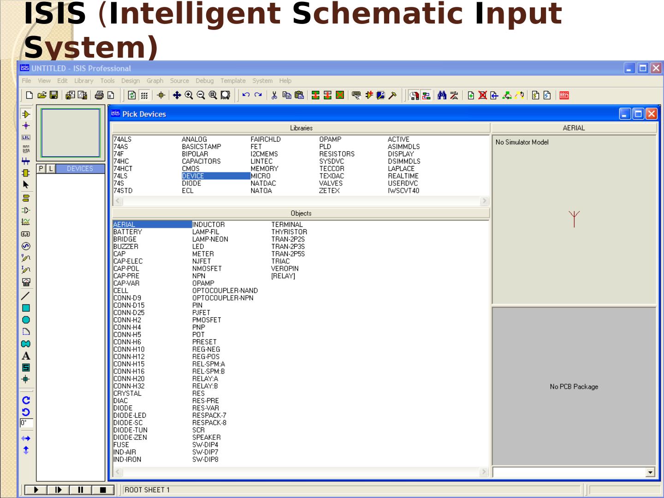Click the L library button
This screenshot has width=664, height=498.
coord(51,169)
